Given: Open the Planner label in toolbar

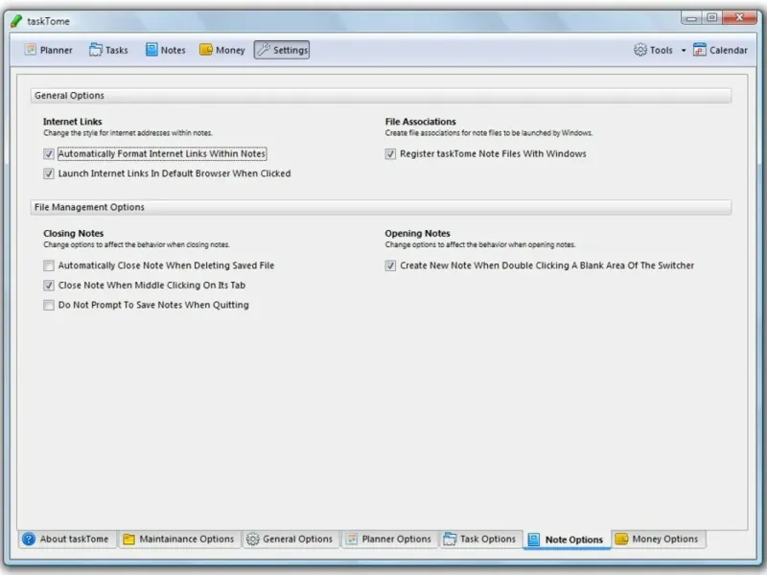Looking at the screenshot, I should (x=57, y=50).
